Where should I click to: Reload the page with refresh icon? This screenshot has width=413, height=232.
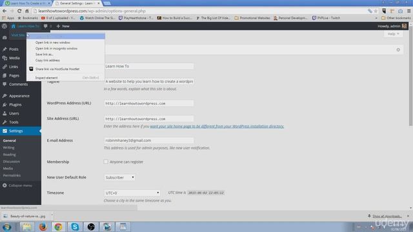coord(19,11)
